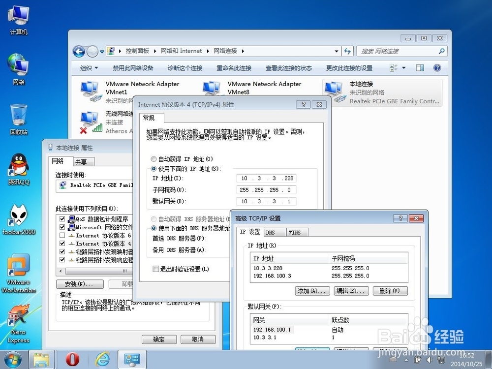This screenshot has width=492, height=369.
Task: Click the IP 地址 field showing 10.3.3.228
Action: 266,178
